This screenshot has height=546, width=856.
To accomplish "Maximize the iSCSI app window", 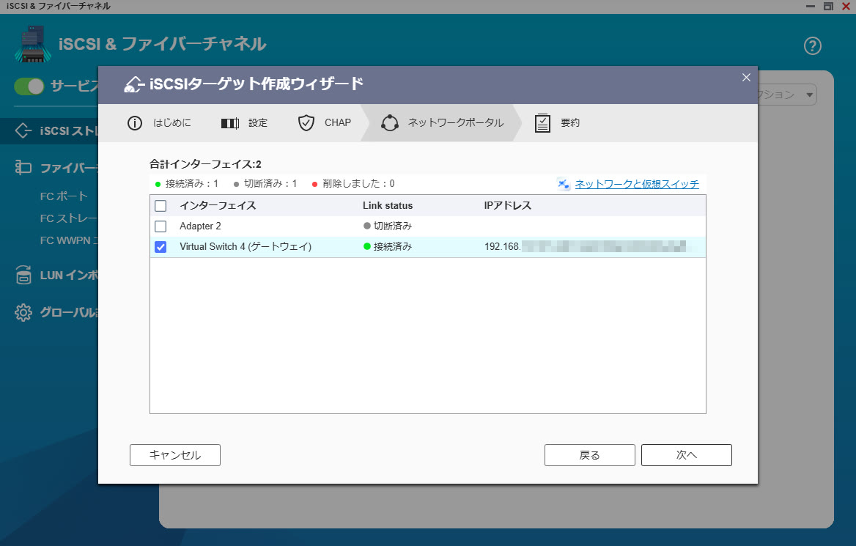I will (x=828, y=7).
